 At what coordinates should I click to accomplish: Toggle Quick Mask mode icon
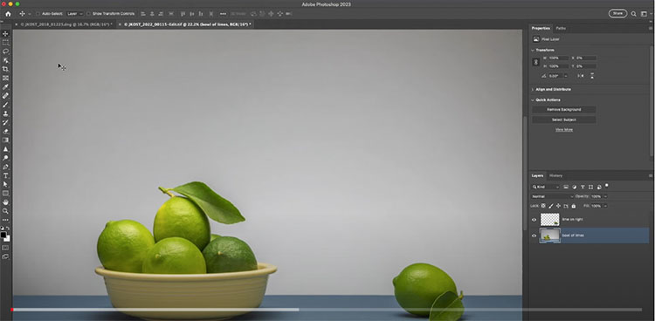click(5, 248)
